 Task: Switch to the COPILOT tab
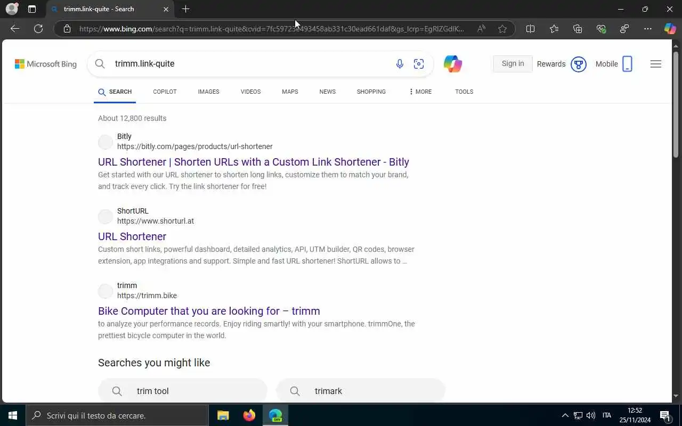tap(165, 92)
